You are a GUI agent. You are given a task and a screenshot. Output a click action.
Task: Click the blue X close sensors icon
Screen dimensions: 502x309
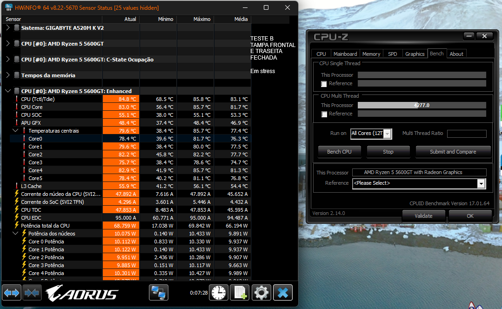point(283,293)
